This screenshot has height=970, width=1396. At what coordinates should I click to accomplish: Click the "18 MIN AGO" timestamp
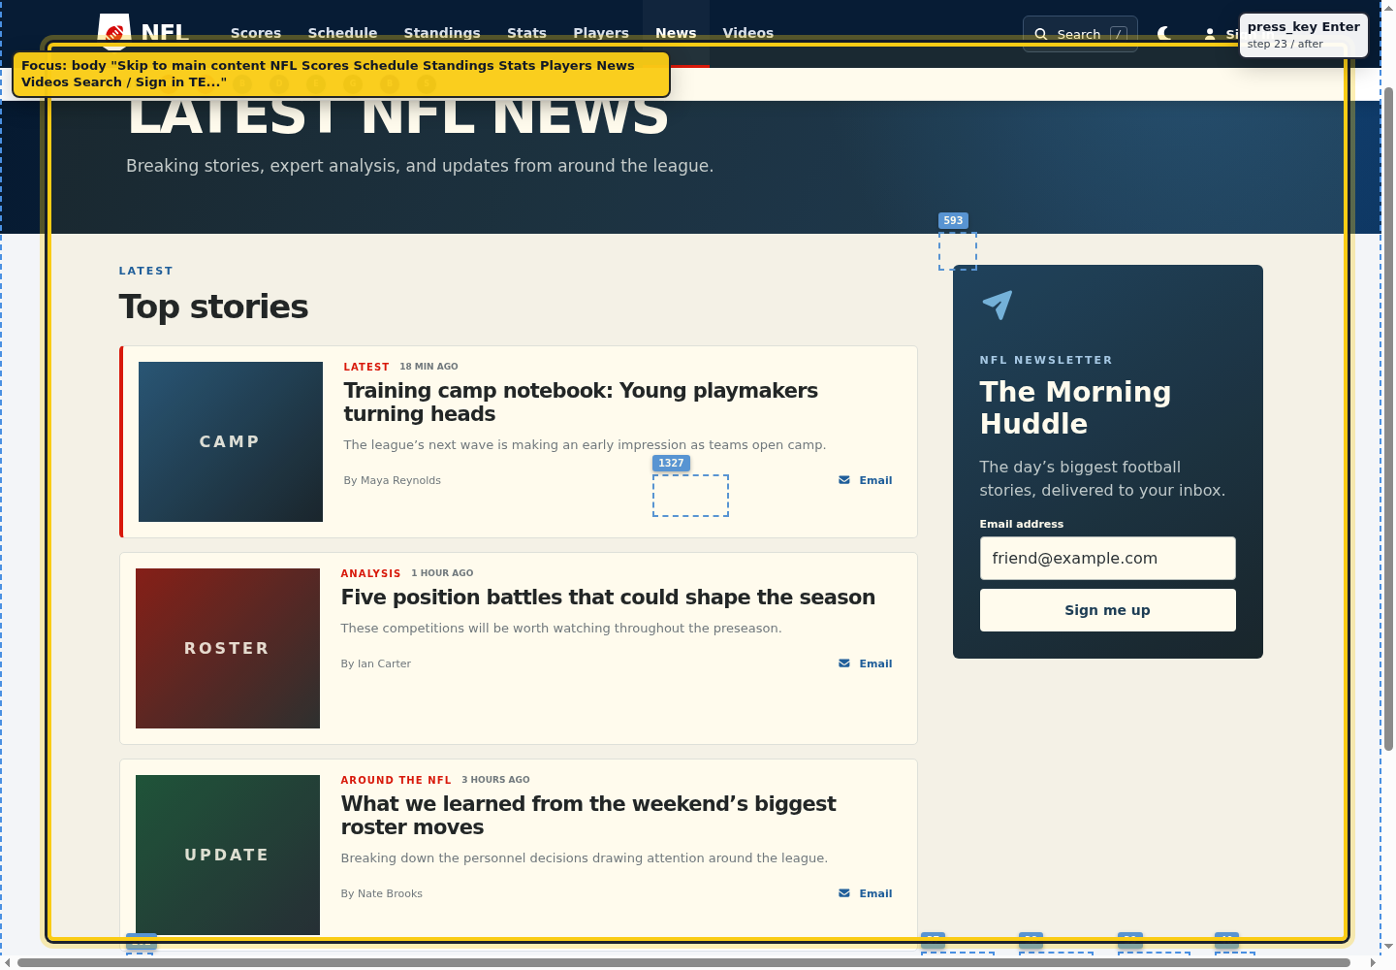tap(428, 367)
